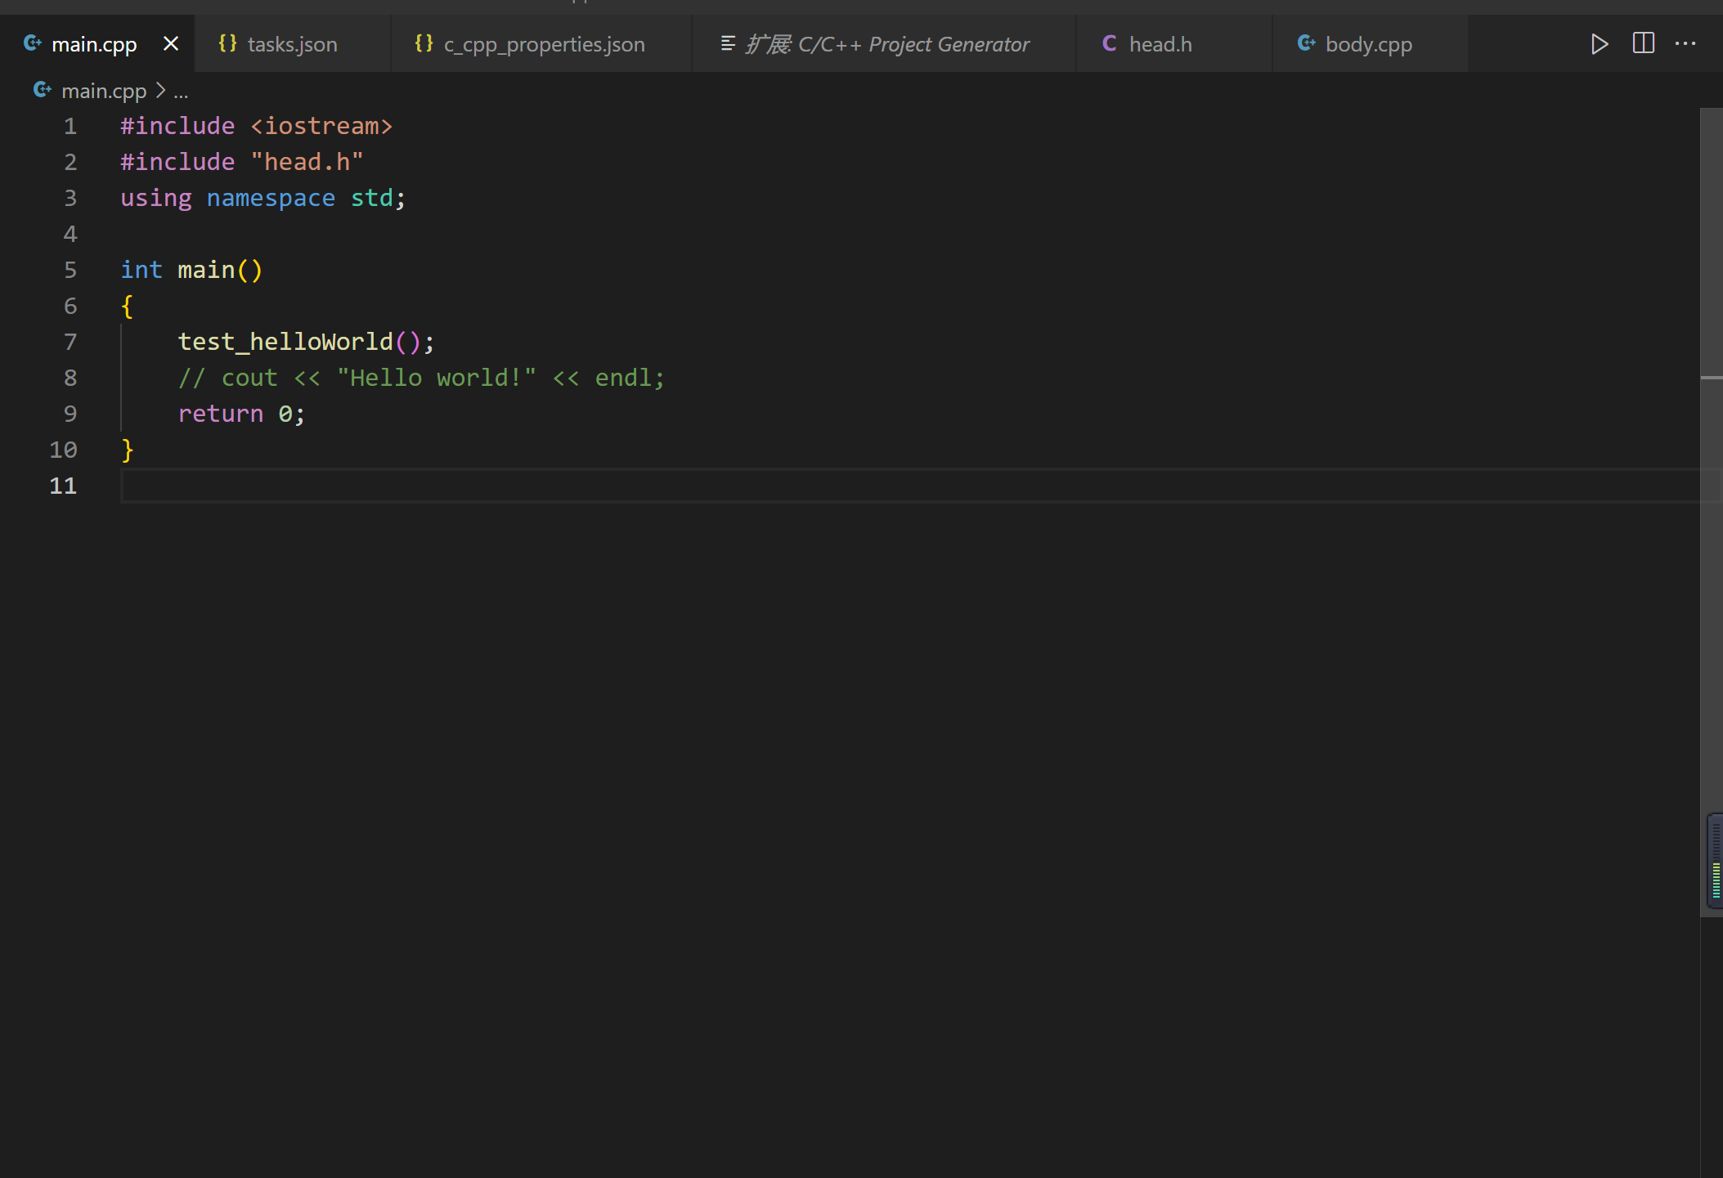Click the #include <iostream> line
The height and width of the screenshot is (1178, 1723).
click(x=257, y=126)
